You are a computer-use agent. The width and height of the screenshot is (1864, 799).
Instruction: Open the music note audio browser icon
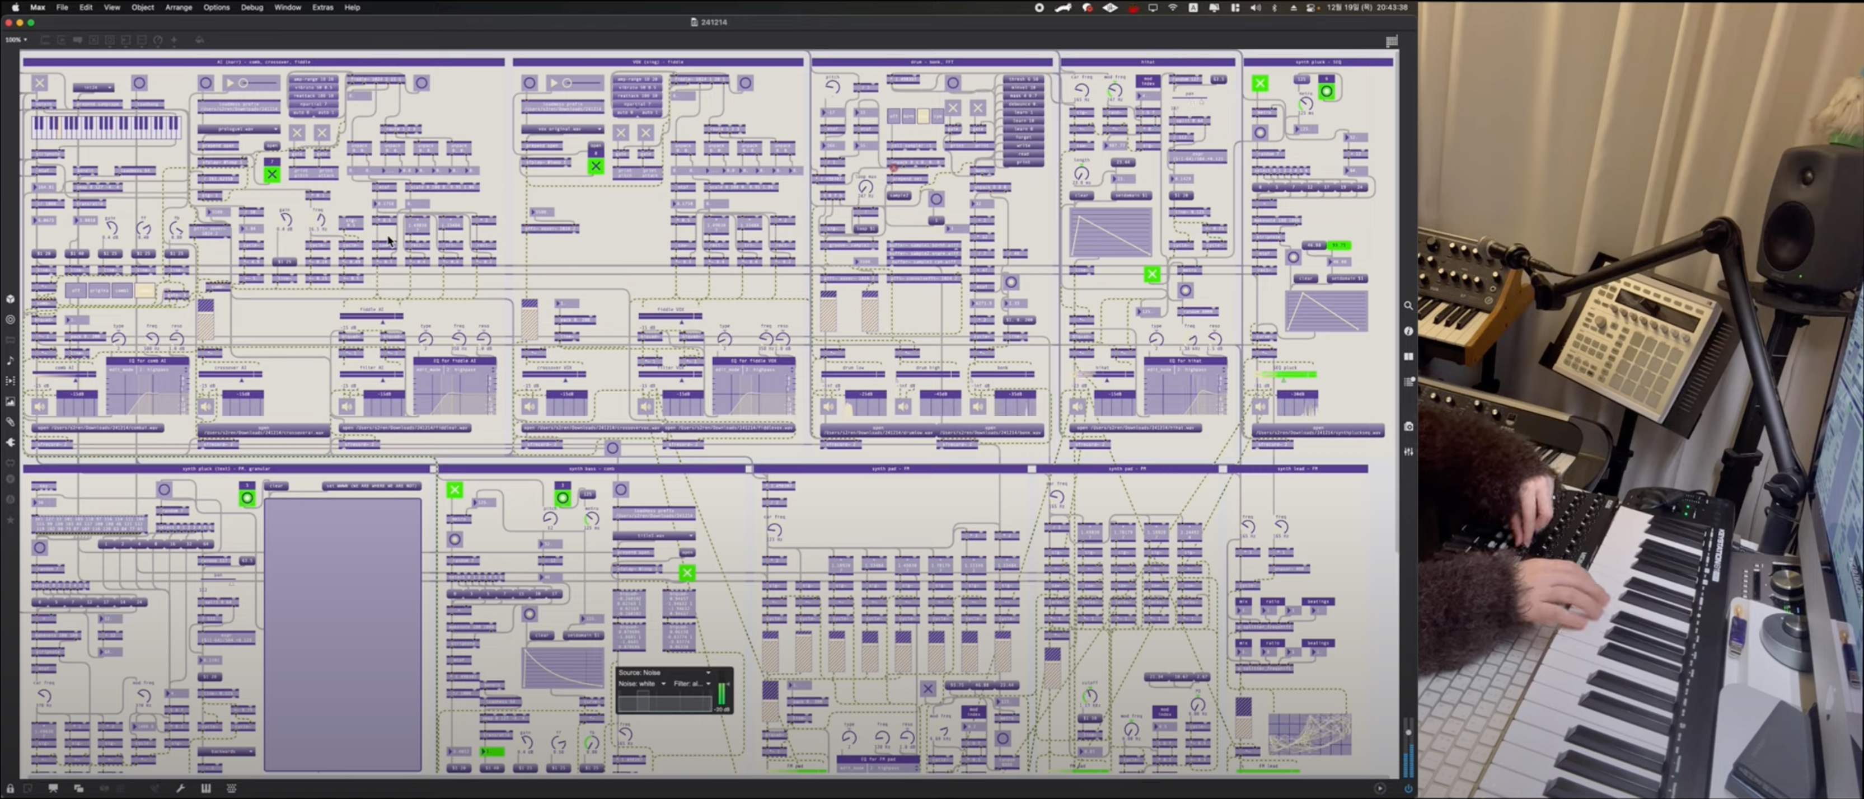coord(10,360)
